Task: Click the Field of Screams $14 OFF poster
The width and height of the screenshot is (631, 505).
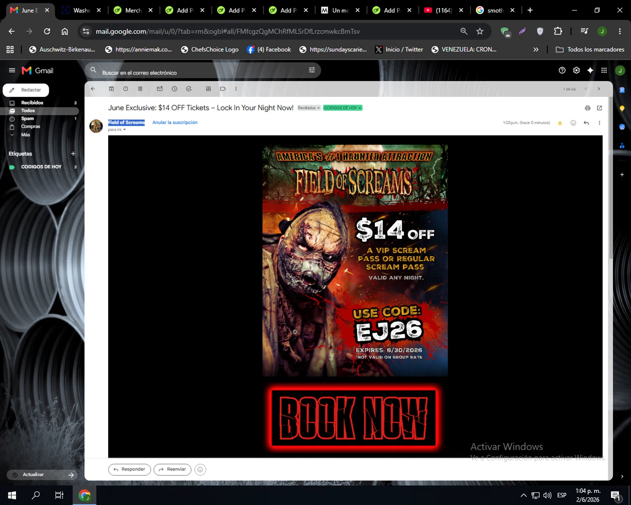Action: (355, 260)
